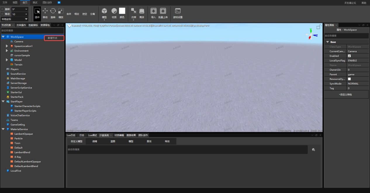Click the white 颜色 color swatch
The width and height of the screenshot is (370, 193).
(122, 11)
